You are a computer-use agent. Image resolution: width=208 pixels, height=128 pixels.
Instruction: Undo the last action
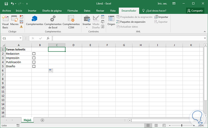pyautogui.click(x=12, y=4)
